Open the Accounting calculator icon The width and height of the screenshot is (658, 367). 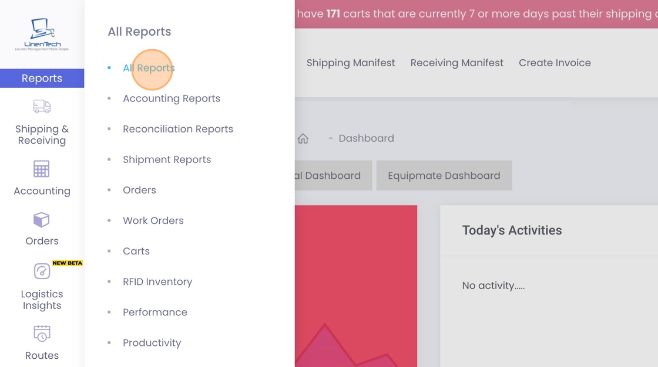(x=42, y=169)
